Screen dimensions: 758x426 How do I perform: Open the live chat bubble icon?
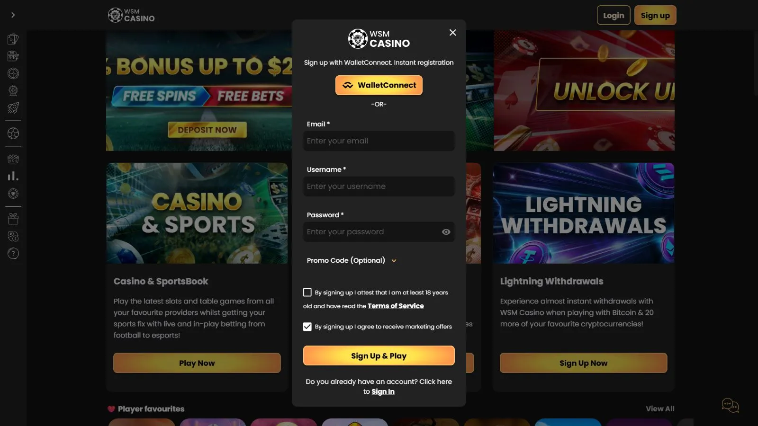tap(730, 405)
